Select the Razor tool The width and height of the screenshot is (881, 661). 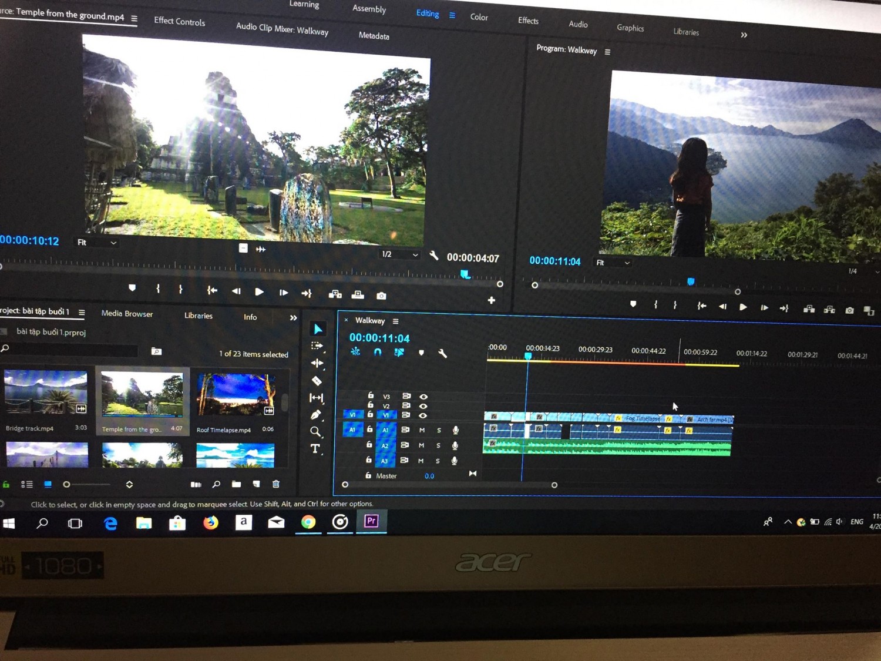[x=317, y=381]
